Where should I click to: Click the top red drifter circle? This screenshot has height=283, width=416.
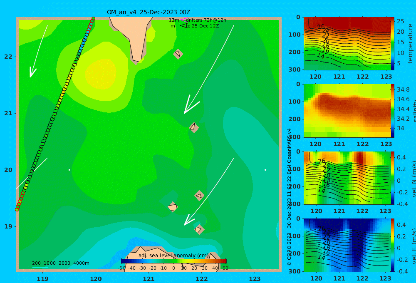[x=93, y=19]
